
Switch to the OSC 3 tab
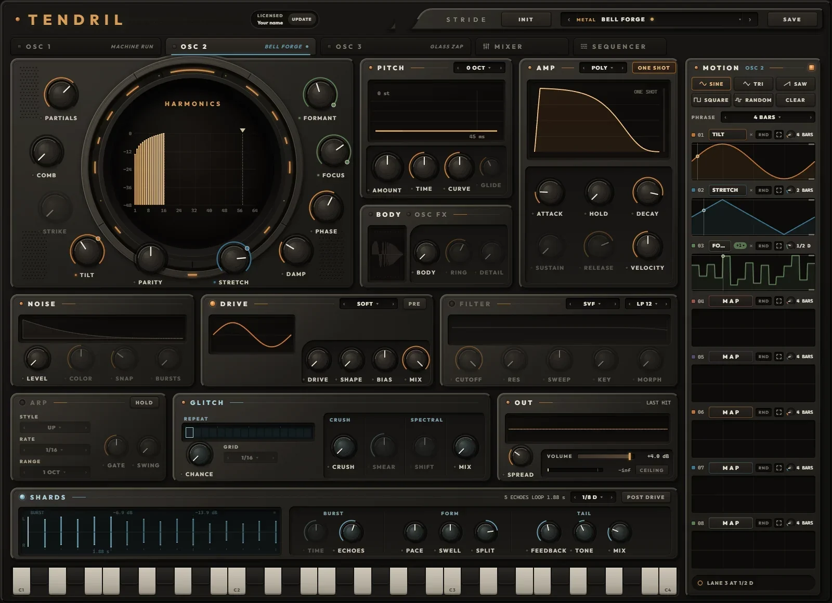click(x=396, y=47)
